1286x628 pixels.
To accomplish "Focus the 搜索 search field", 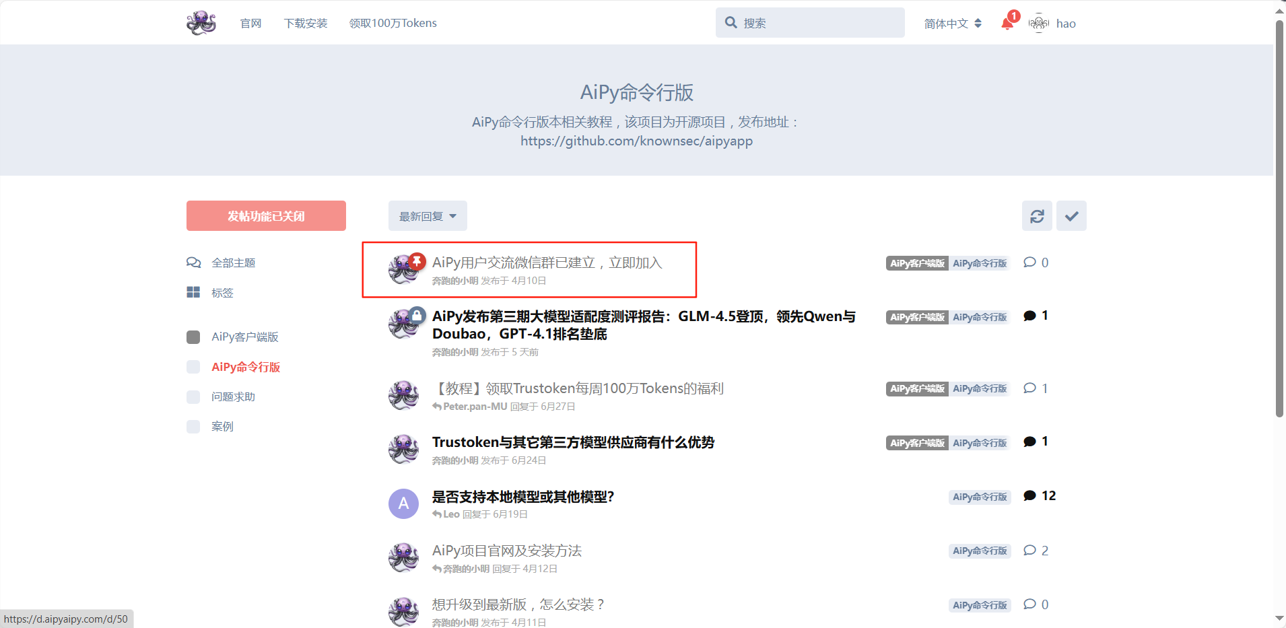I will pyautogui.click(x=810, y=23).
